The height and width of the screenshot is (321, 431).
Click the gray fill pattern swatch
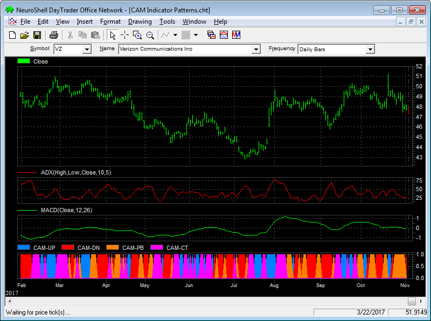(186, 35)
